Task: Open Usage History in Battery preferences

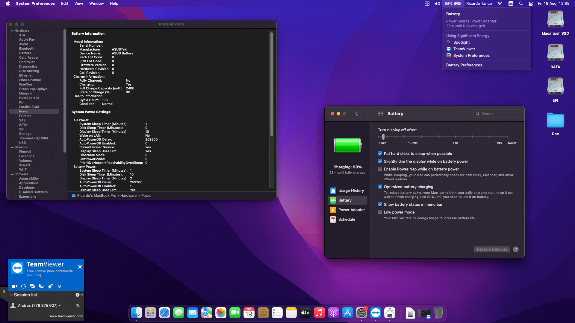Action: (350, 191)
